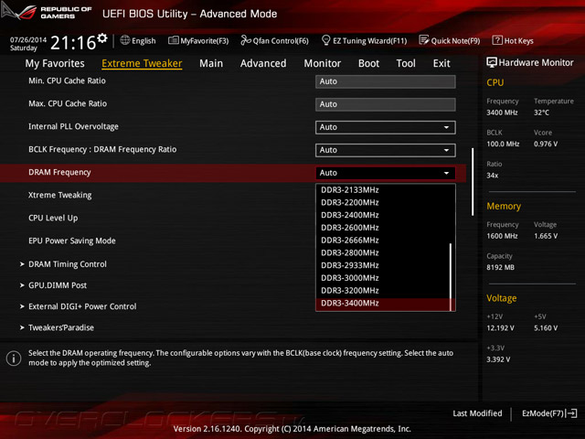This screenshot has height=439, width=585.
Task: Click the 12.192 V voltage reading
Action: [x=500, y=328]
